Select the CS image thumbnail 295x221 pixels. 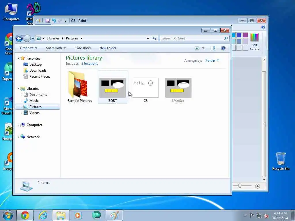click(145, 87)
